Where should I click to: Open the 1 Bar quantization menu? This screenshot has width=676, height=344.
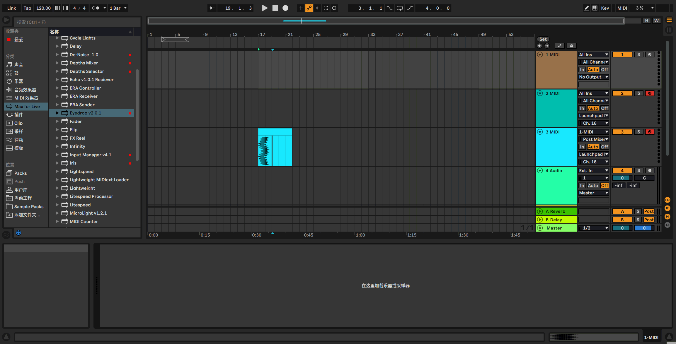tap(118, 8)
